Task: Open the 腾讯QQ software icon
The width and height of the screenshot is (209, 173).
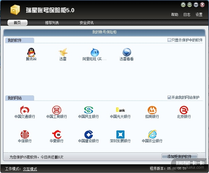Action: [31, 52]
